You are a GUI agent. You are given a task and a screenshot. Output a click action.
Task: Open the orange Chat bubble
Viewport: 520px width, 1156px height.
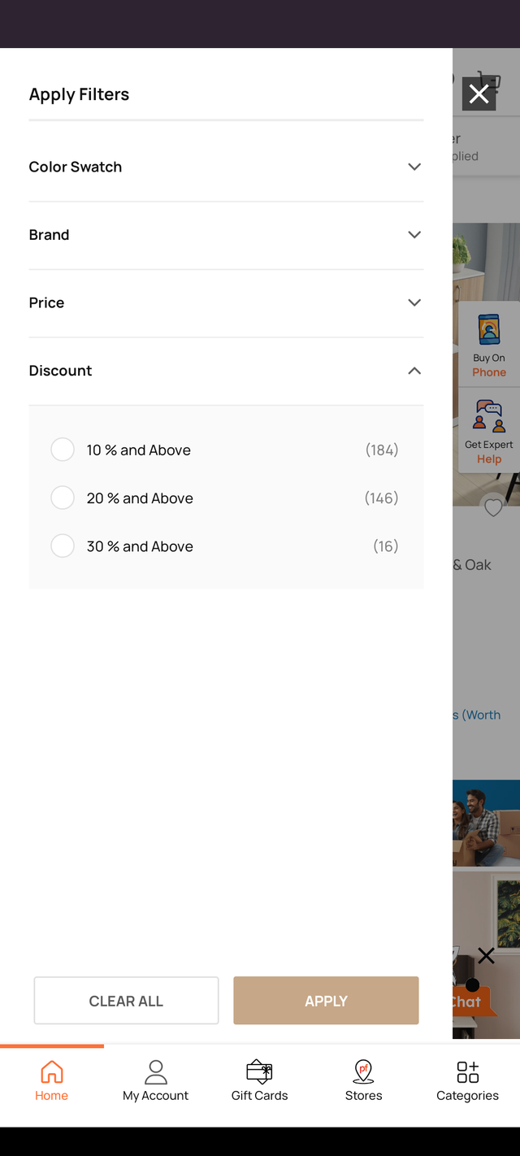(469, 1002)
